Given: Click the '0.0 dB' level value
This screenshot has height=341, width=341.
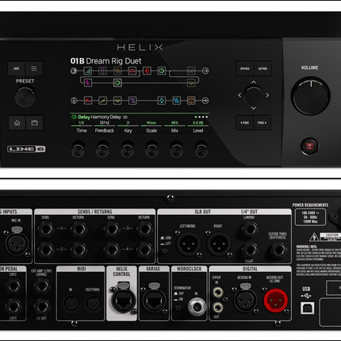Looking at the screenshot, I should (x=197, y=123).
